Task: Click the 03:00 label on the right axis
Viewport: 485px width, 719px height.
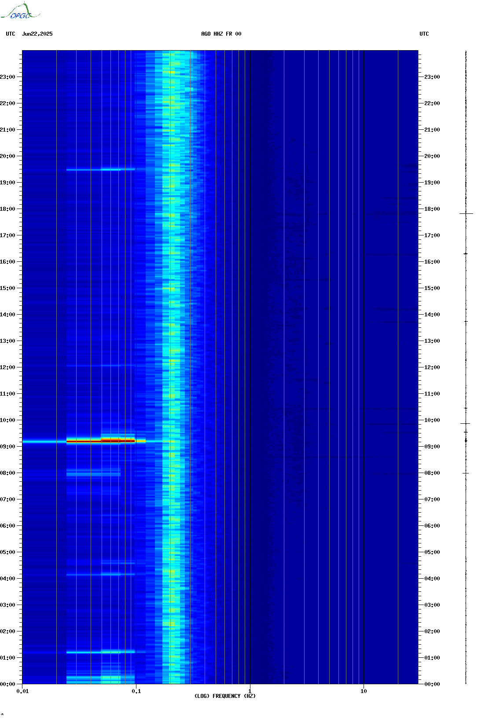Action: (x=432, y=605)
